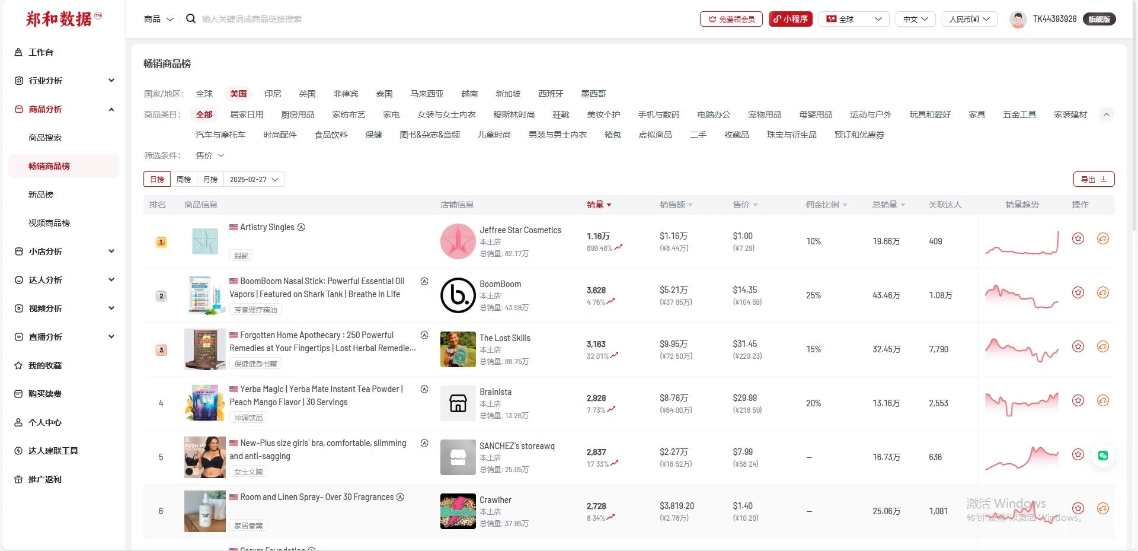Open analysis icon for BoomBoom Nasal Stick row

tap(1103, 292)
